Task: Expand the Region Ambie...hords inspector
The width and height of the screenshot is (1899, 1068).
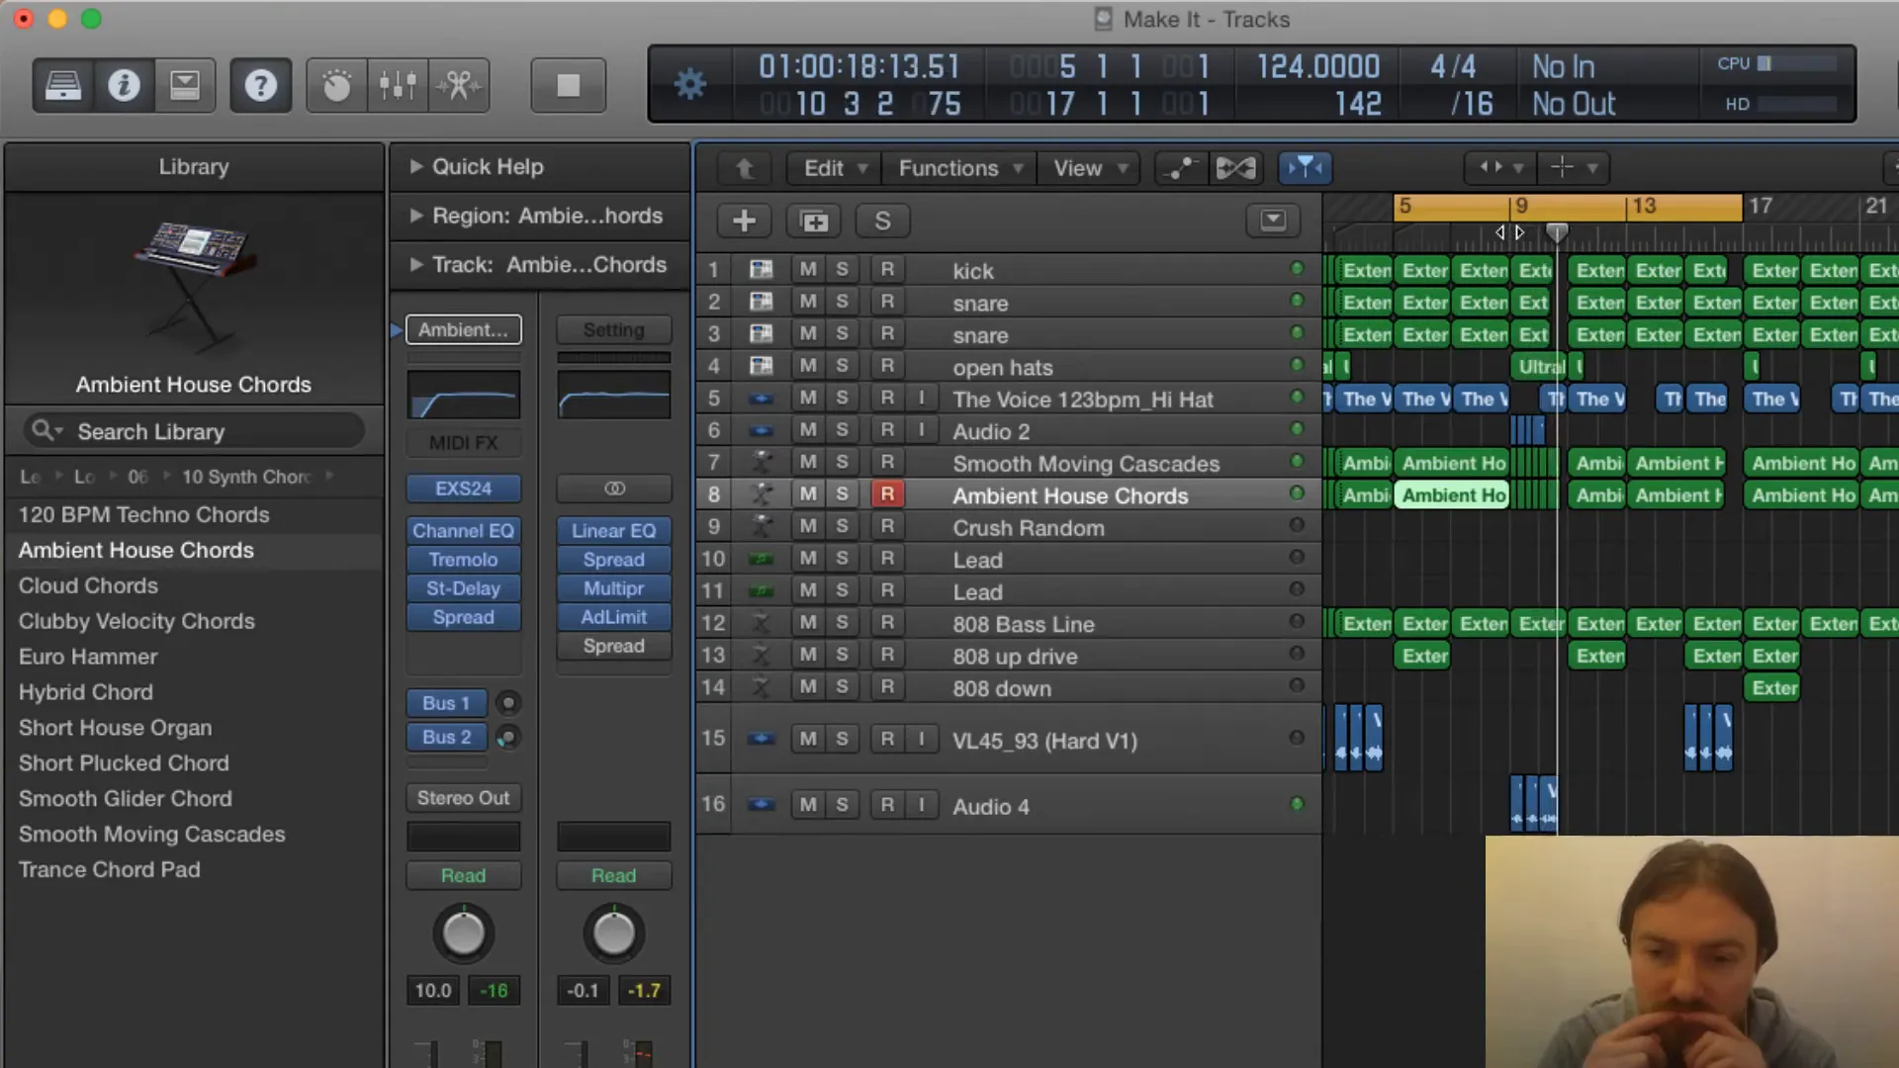Action: point(416,216)
